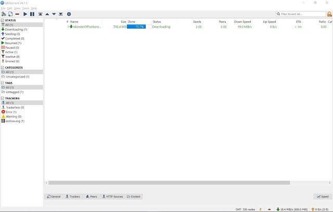This screenshot has width=333, height=212.
Task: Click the 75.7% progress bar
Action: [x=139, y=27]
